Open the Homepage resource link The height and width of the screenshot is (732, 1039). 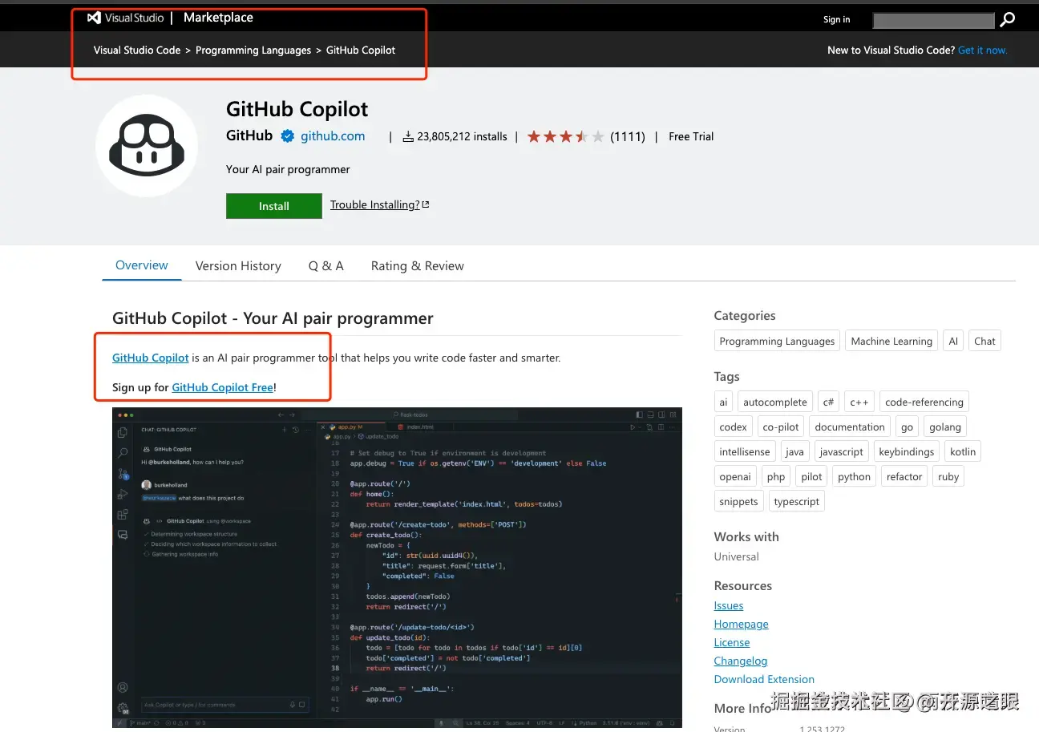pos(742,624)
